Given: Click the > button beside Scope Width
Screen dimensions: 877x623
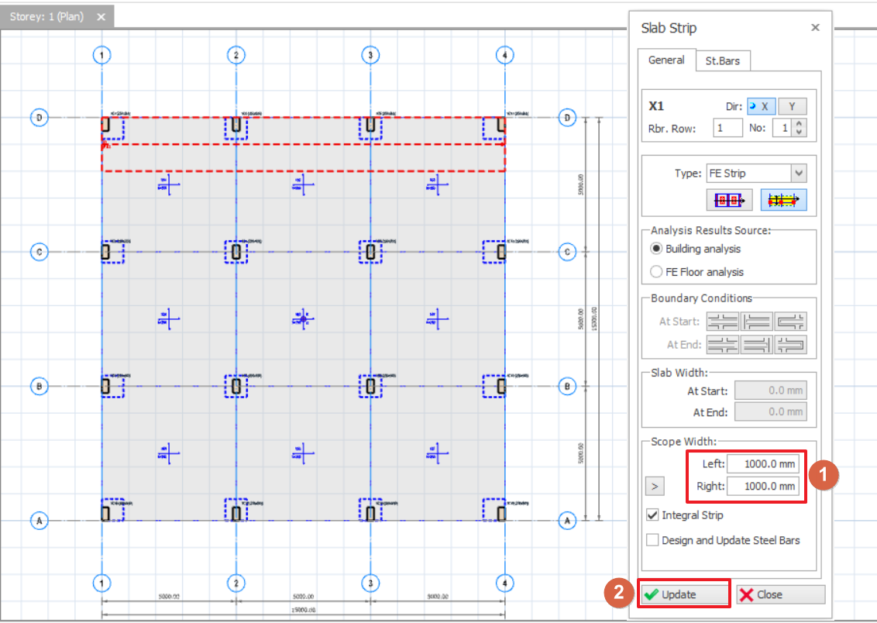Looking at the screenshot, I should 655,487.
